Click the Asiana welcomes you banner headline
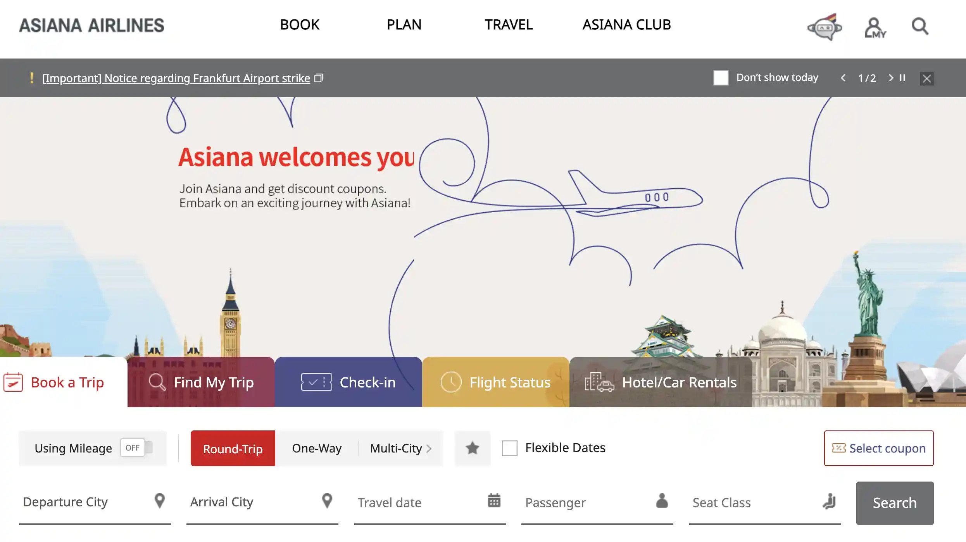Image resolution: width=966 pixels, height=542 pixels. tap(296, 157)
